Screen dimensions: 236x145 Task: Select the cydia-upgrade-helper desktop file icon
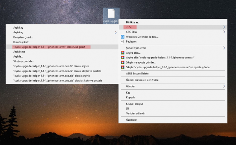click(111, 13)
